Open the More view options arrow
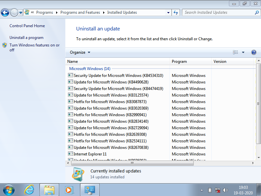This screenshot has height=196, width=261. (243, 52)
